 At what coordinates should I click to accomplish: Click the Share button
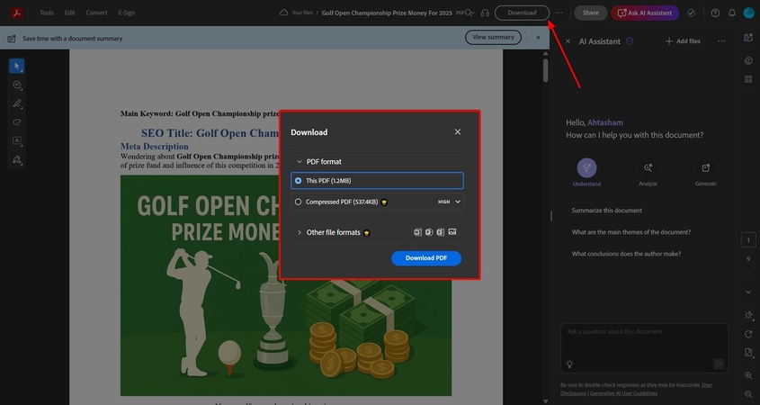590,13
